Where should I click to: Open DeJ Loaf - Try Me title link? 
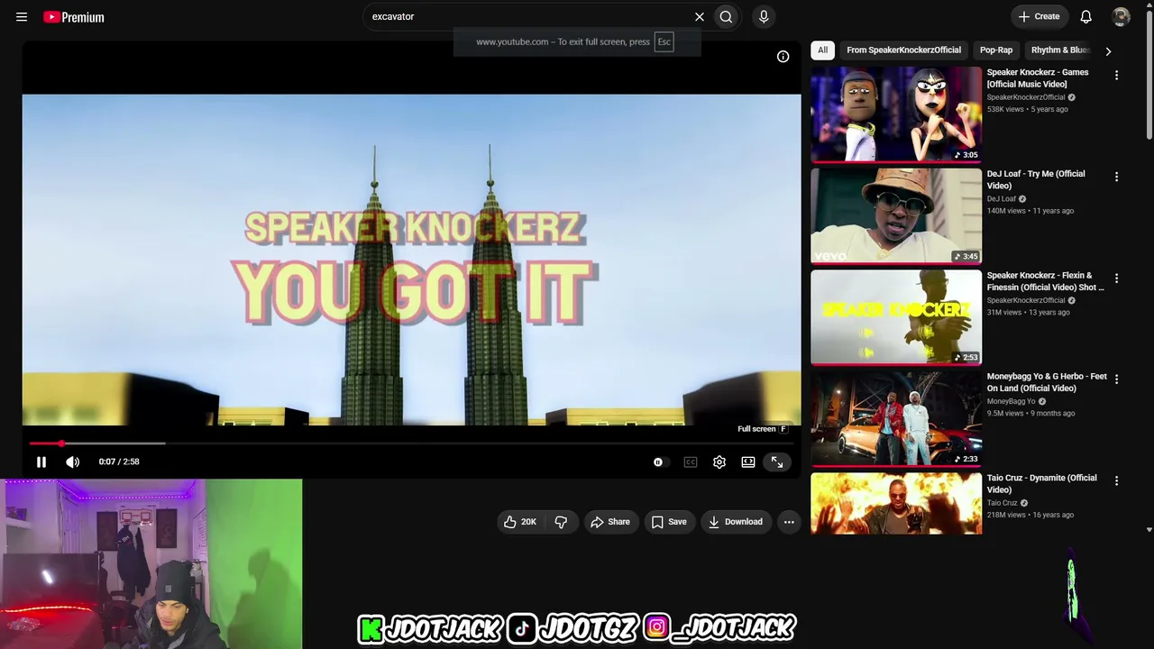tap(1036, 179)
